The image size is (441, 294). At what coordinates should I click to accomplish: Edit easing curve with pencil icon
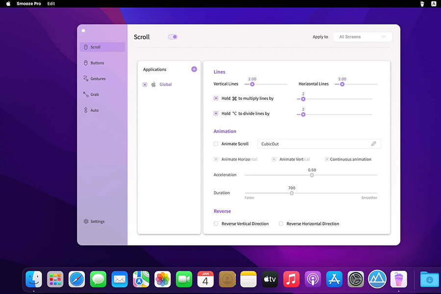click(x=373, y=144)
